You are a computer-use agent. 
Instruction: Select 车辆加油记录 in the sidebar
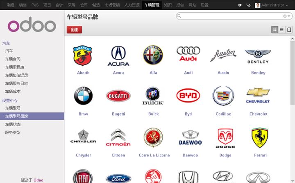(16, 75)
